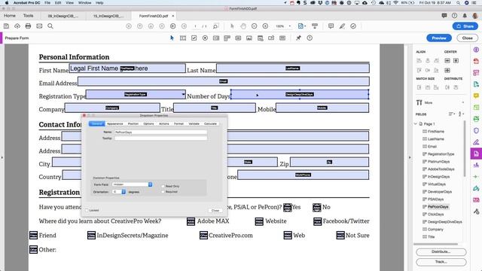Expand the More options arrow

click(x=462, y=102)
